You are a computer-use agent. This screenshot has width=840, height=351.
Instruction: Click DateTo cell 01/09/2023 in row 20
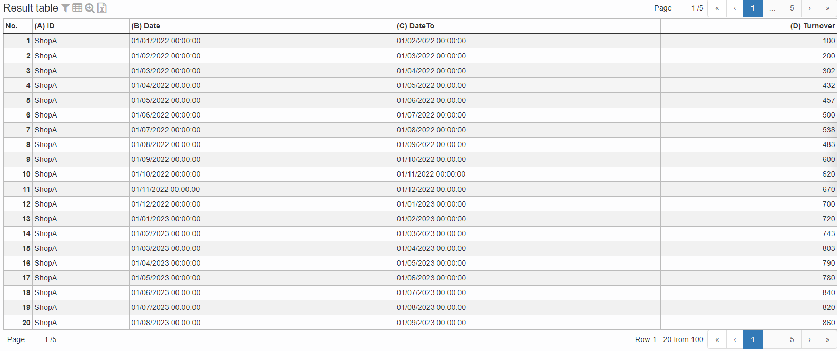pyautogui.click(x=528, y=323)
